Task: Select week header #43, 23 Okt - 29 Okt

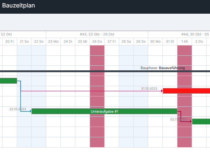Action: click(x=97, y=34)
